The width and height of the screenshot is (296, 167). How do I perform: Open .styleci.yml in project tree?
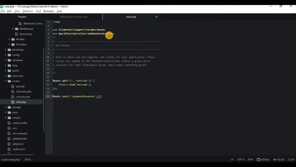pyautogui.click(x=18, y=149)
